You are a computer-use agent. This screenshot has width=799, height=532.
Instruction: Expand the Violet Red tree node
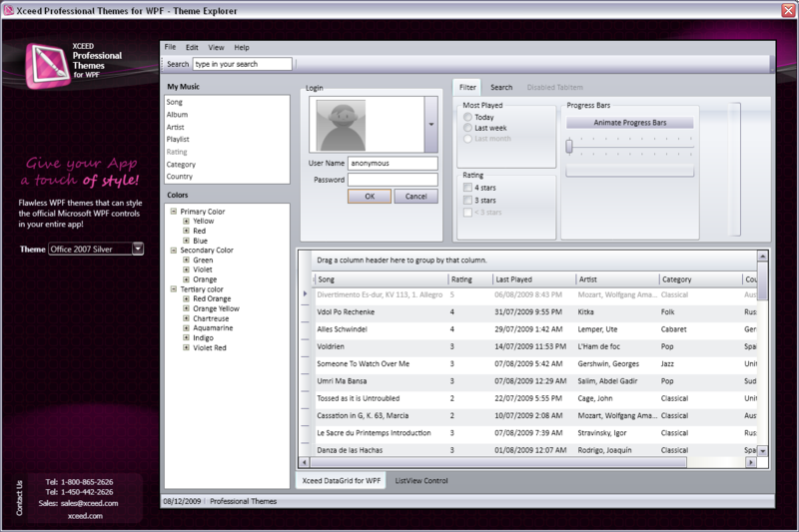pyautogui.click(x=186, y=347)
